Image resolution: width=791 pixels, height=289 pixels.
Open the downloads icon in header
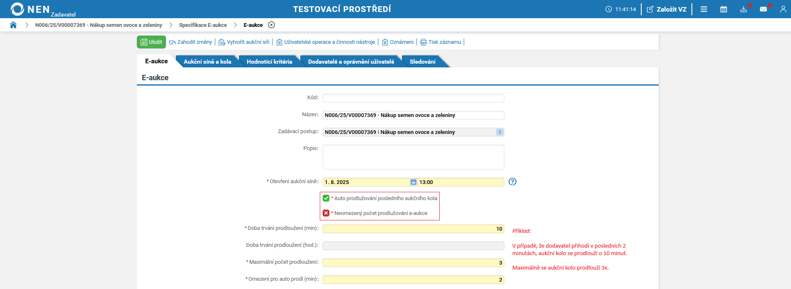point(743,9)
